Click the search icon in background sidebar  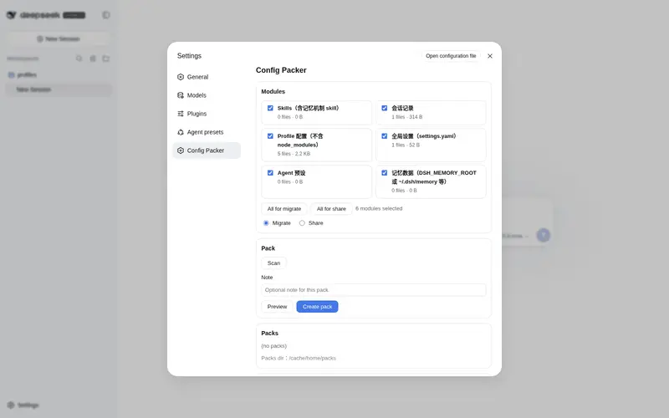(79, 59)
